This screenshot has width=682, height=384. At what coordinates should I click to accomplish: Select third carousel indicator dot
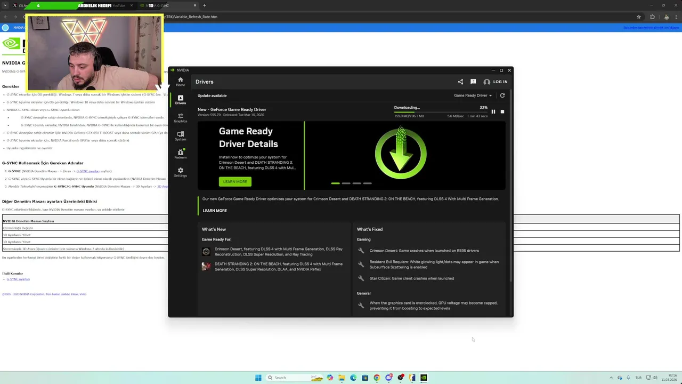tap(356, 183)
